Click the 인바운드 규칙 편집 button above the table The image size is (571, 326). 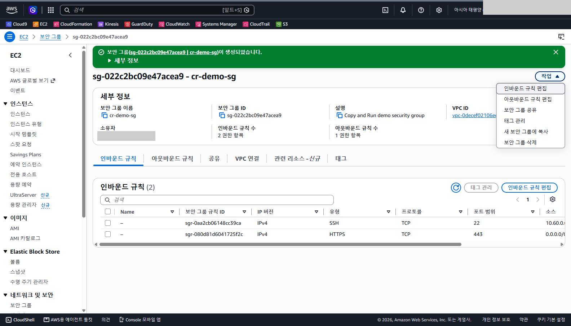(530, 188)
